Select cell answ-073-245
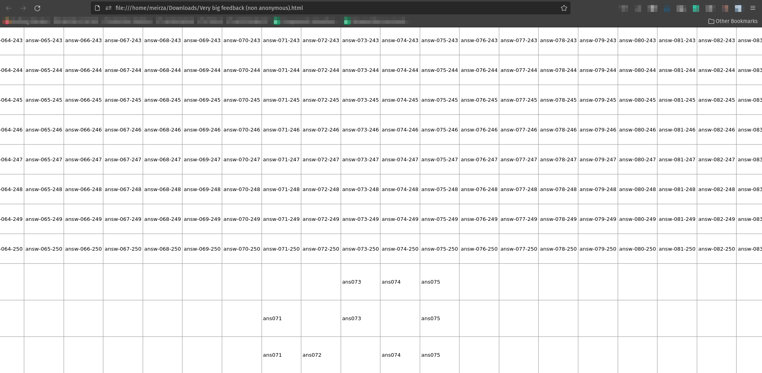 point(361,100)
